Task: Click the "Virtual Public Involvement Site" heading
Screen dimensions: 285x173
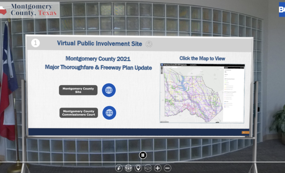Action: (100, 43)
